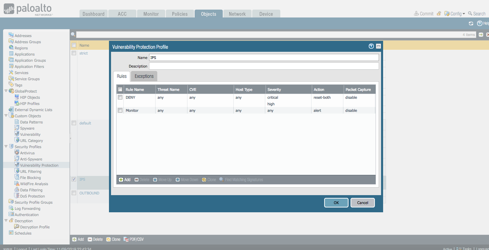Switch to the Exceptions tab

click(144, 76)
